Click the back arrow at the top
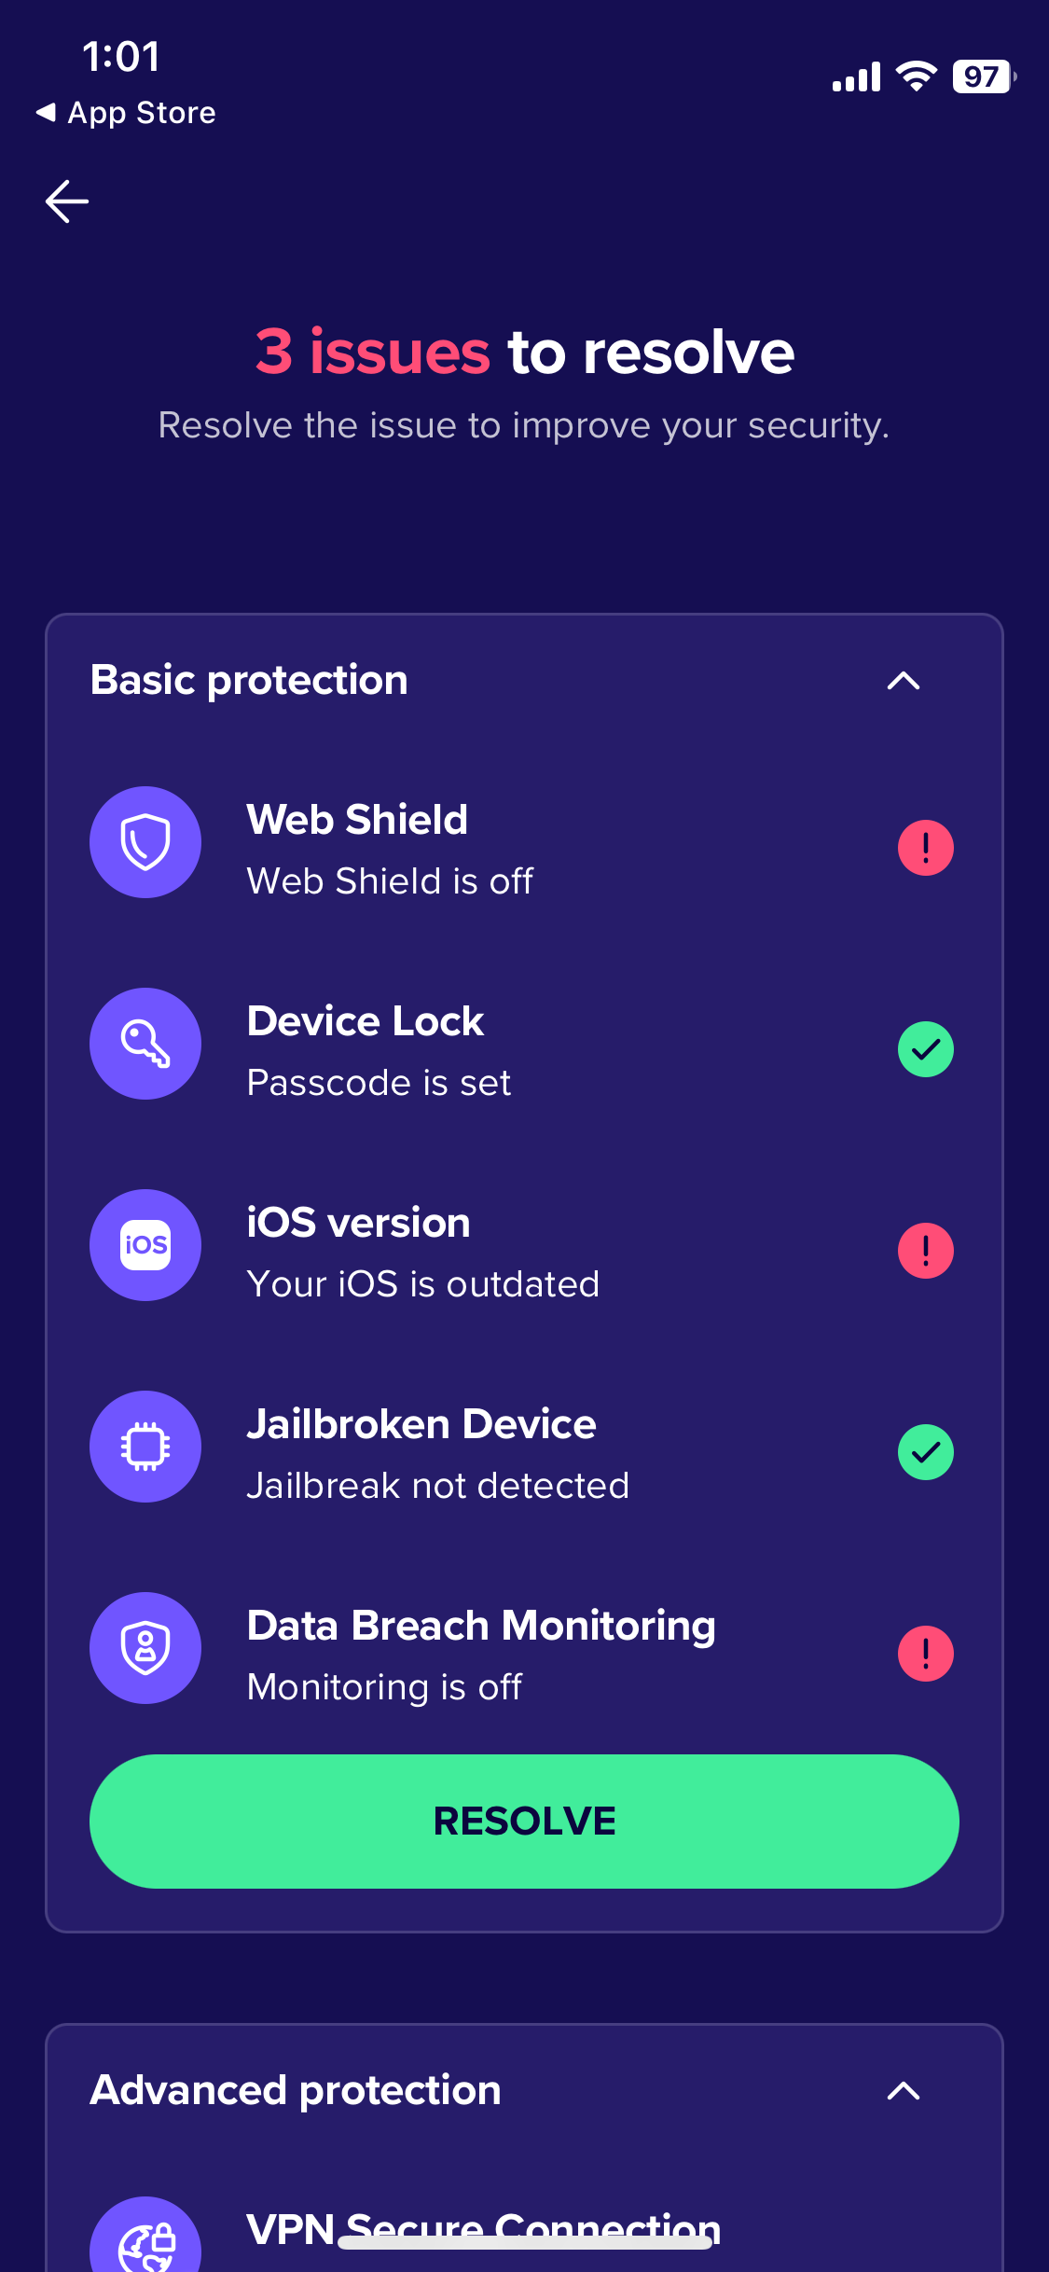The width and height of the screenshot is (1049, 2272). coord(67,200)
